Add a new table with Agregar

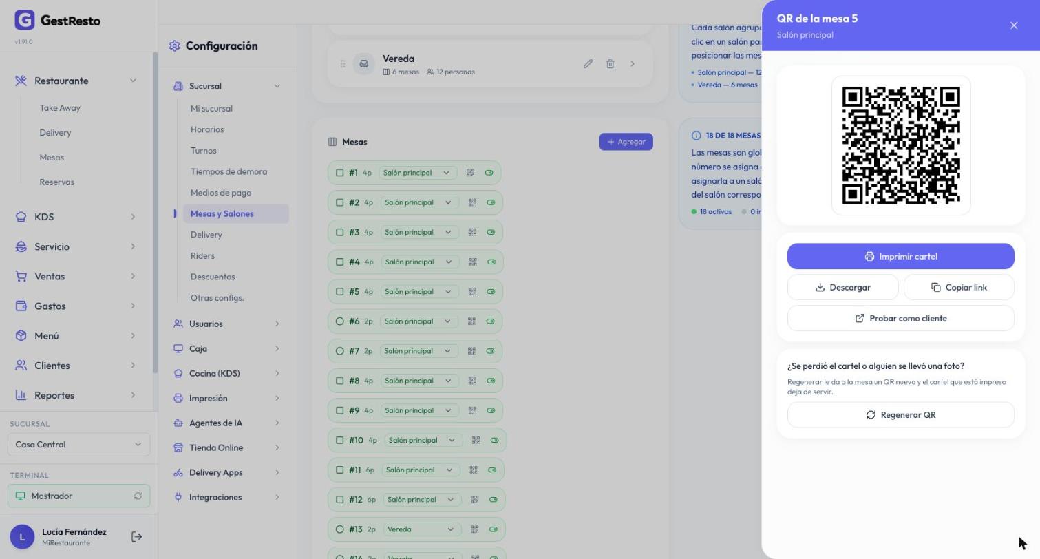point(626,142)
